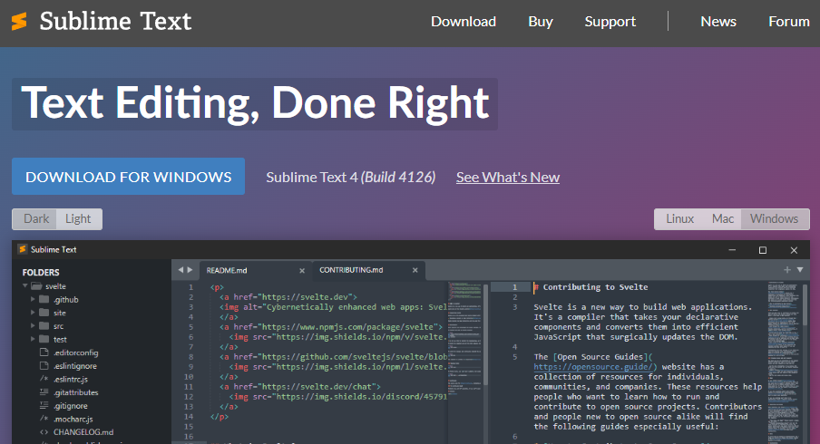Switch the preview to Dark theme

[x=36, y=219]
